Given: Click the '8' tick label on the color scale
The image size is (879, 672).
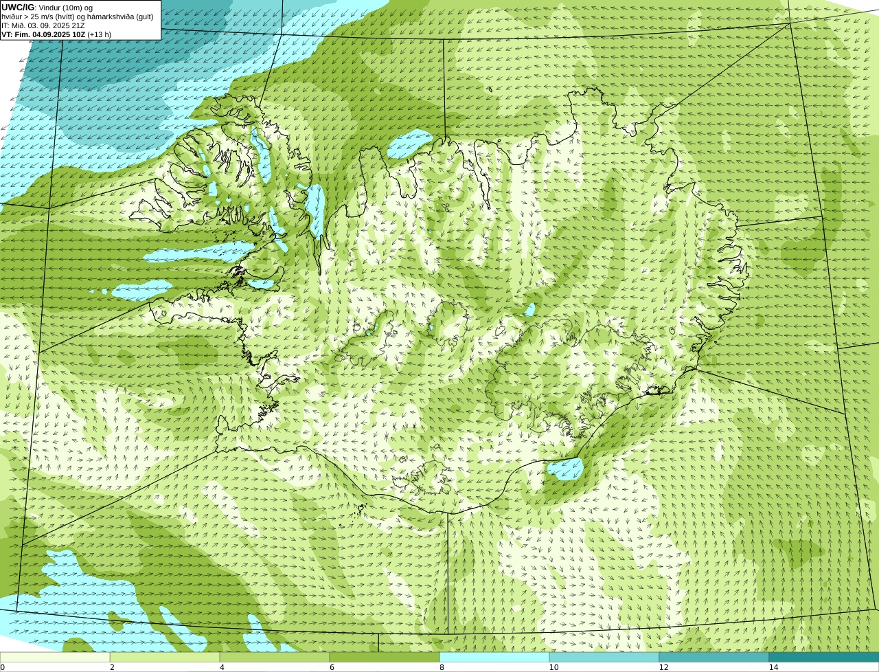Looking at the screenshot, I should pyautogui.click(x=442, y=667).
